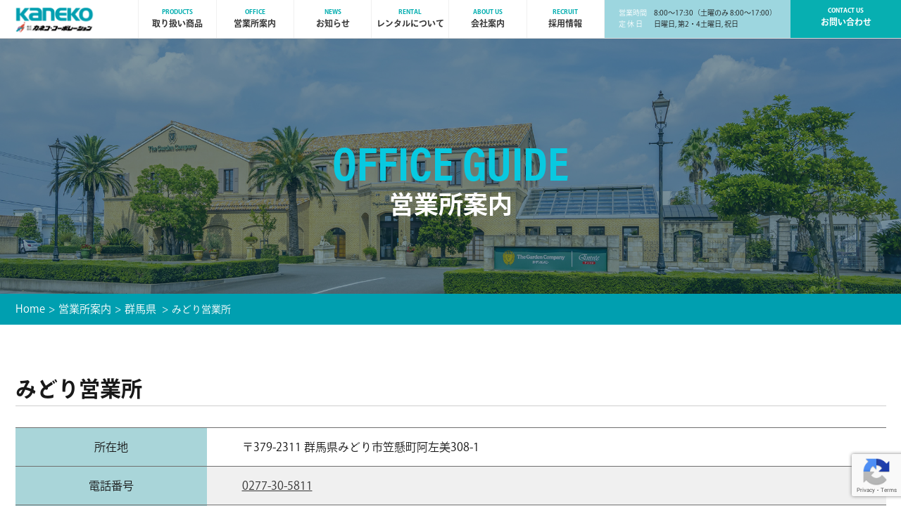Click the みどり営業所 page heading
Screen dimensions: 901x506
point(79,389)
